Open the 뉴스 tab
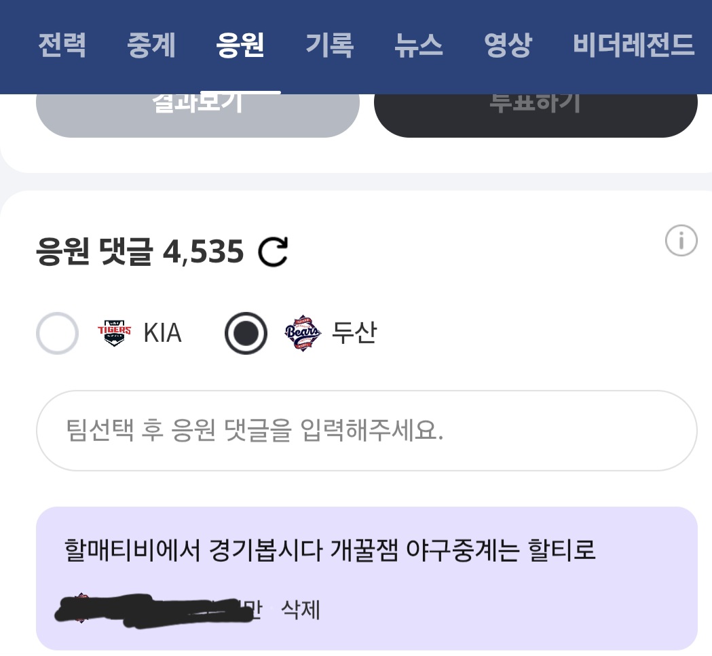 (418, 45)
